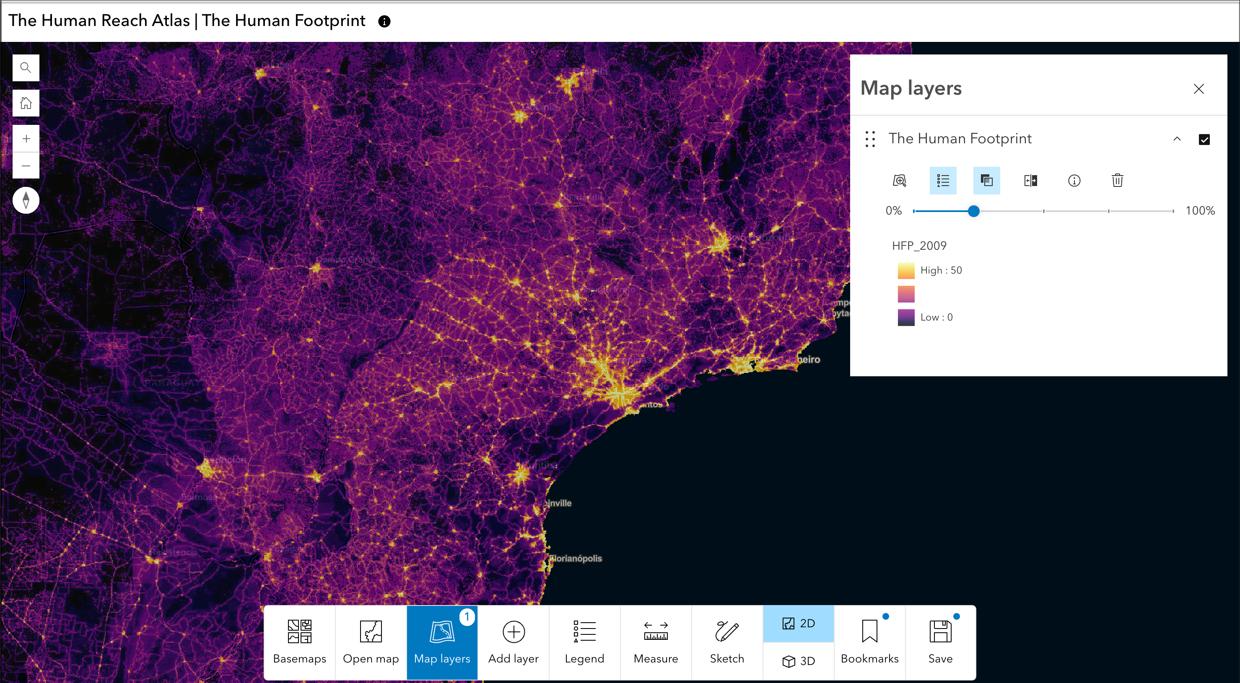Open the Add layer panel
The width and height of the screenshot is (1240, 683).
513,643
